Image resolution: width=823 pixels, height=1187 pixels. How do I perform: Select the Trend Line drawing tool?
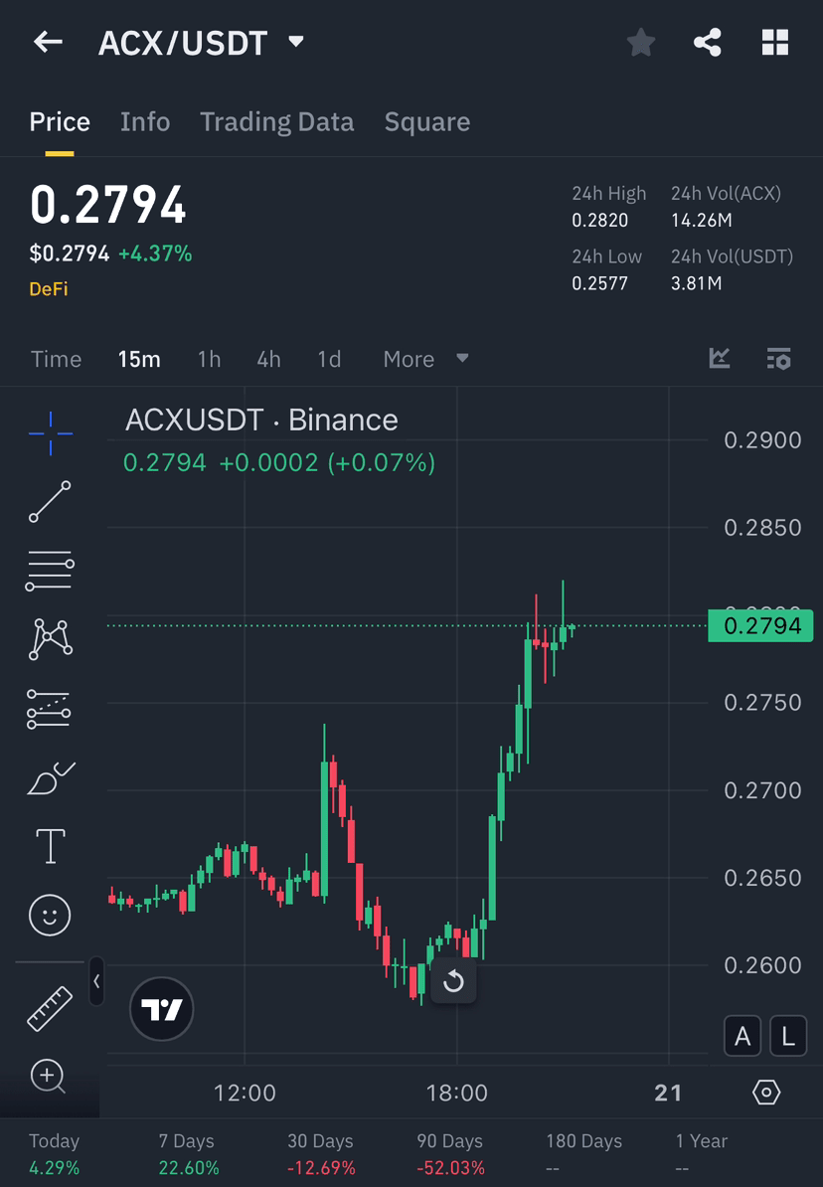(x=49, y=501)
